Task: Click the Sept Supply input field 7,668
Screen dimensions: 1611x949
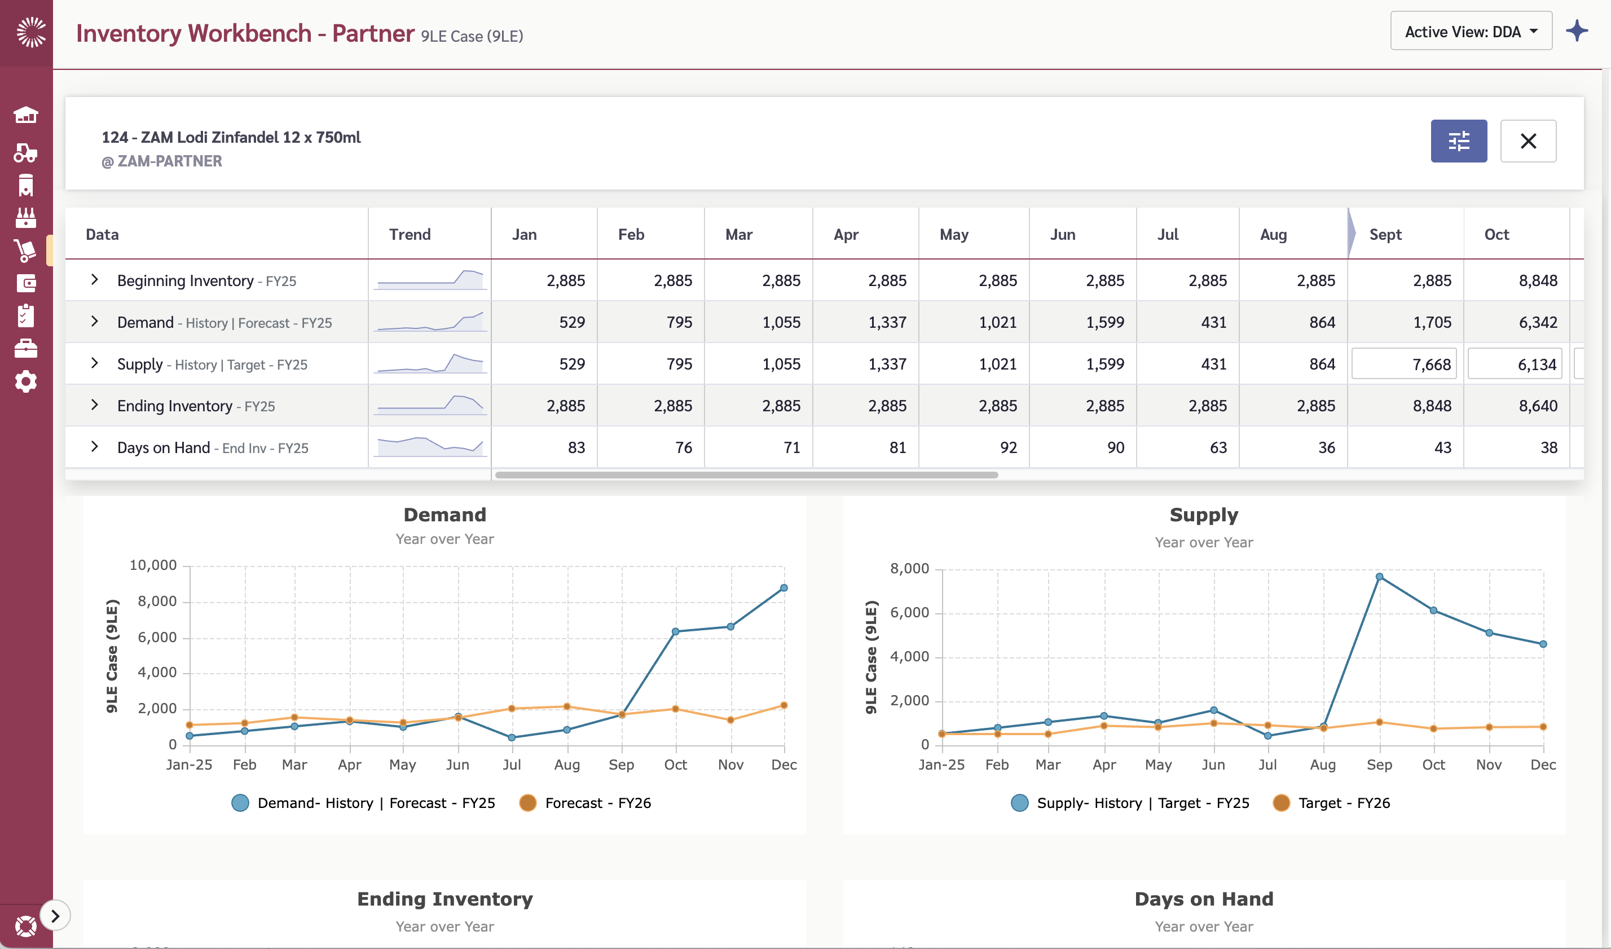Action: click(x=1403, y=364)
